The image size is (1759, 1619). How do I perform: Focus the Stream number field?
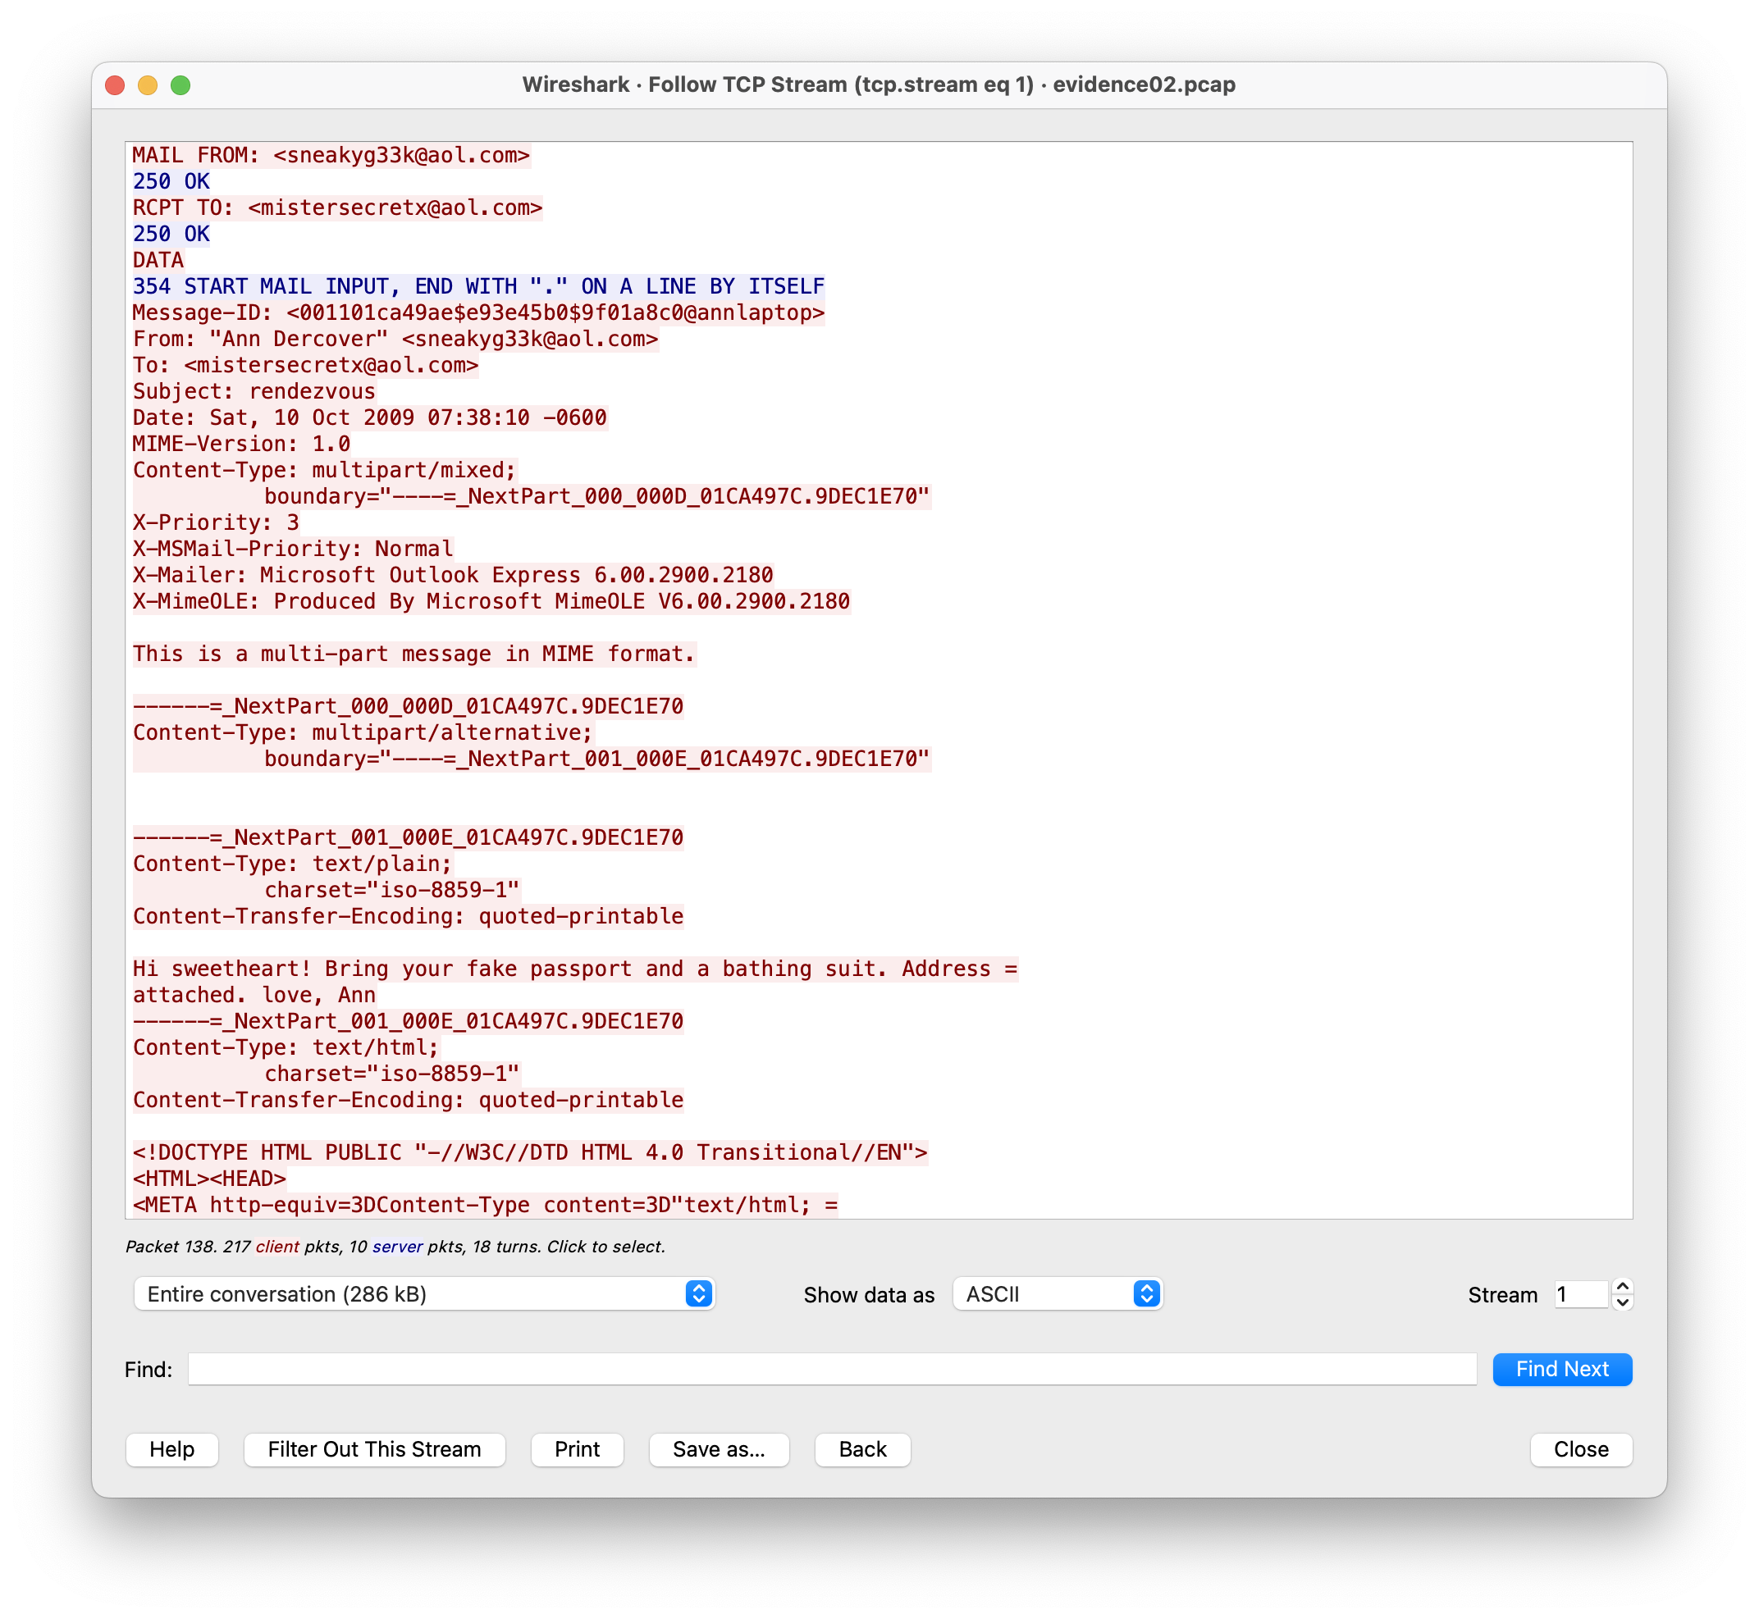pos(1580,1294)
